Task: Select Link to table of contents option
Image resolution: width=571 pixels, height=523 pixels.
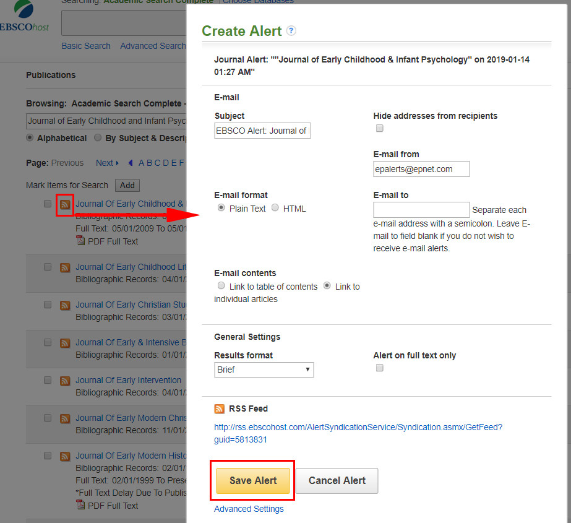Action: coord(221,286)
